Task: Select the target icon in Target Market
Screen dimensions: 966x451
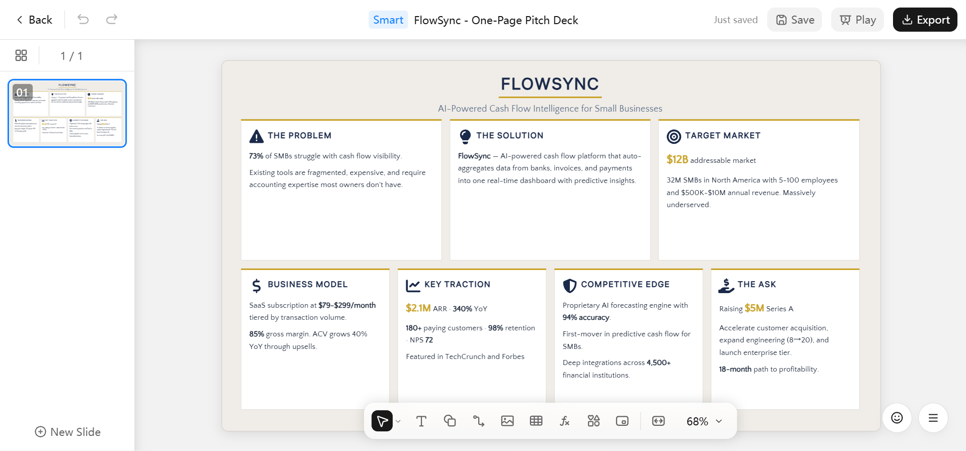Action: click(x=674, y=136)
